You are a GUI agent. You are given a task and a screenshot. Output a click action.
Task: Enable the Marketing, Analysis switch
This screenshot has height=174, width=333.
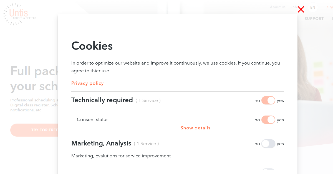(x=268, y=144)
